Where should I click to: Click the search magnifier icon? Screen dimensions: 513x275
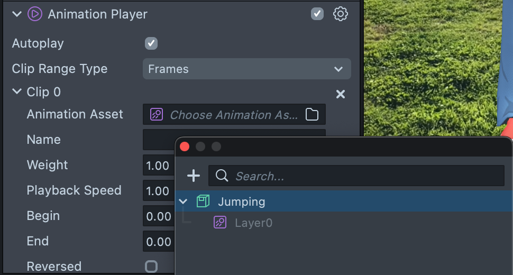(x=222, y=176)
